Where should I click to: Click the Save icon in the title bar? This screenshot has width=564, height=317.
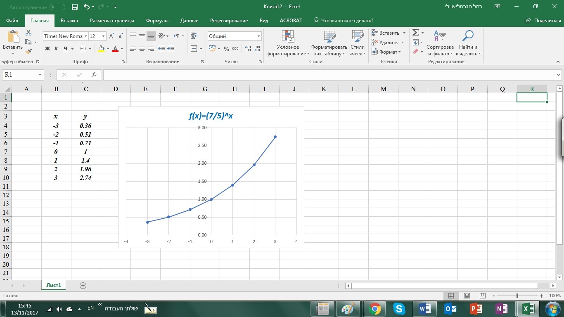[75, 7]
